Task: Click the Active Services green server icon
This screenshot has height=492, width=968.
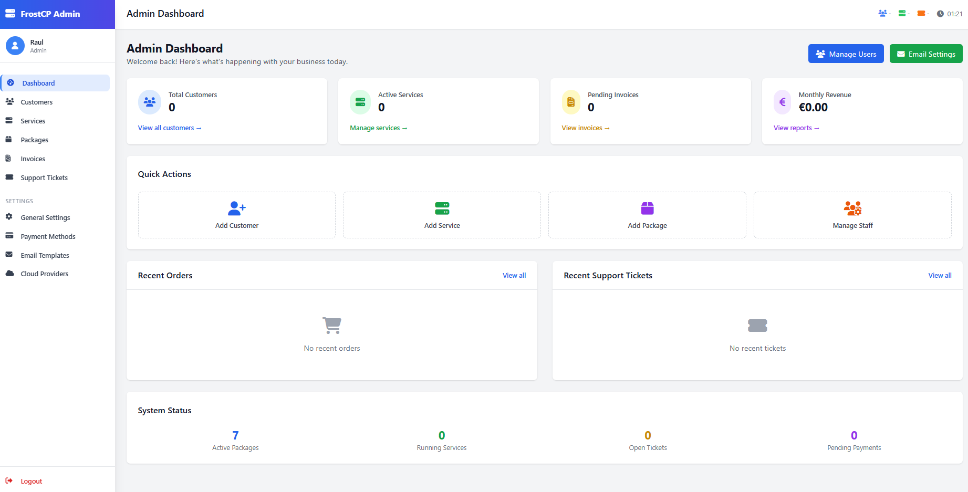Action: coord(360,102)
